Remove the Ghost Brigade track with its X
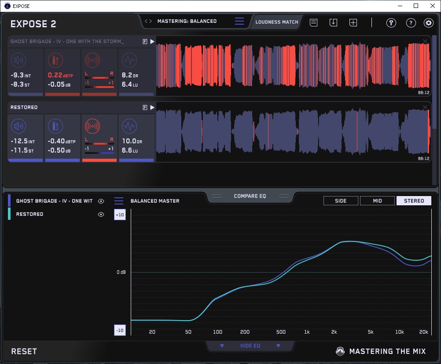The width and height of the screenshot is (441, 364). tap(425, 42)
